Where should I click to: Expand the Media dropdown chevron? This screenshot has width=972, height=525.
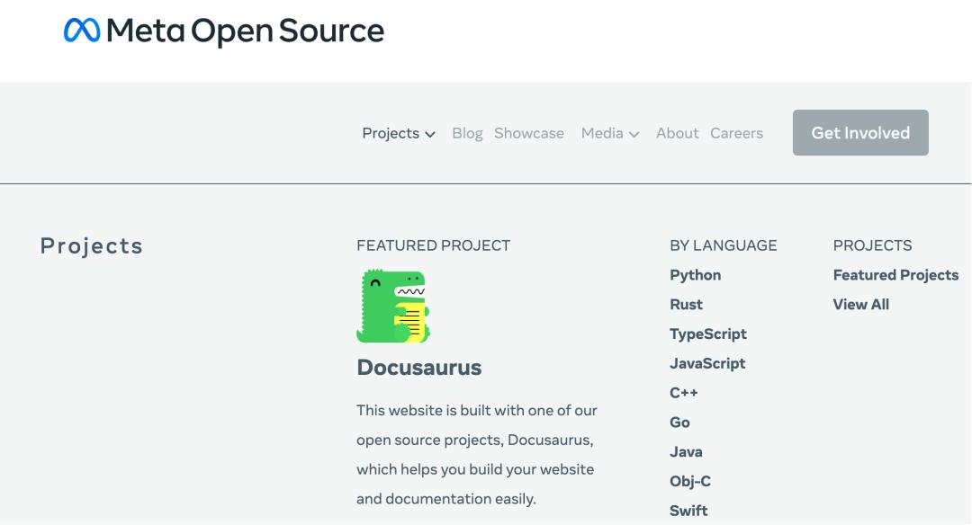[634, 134]
